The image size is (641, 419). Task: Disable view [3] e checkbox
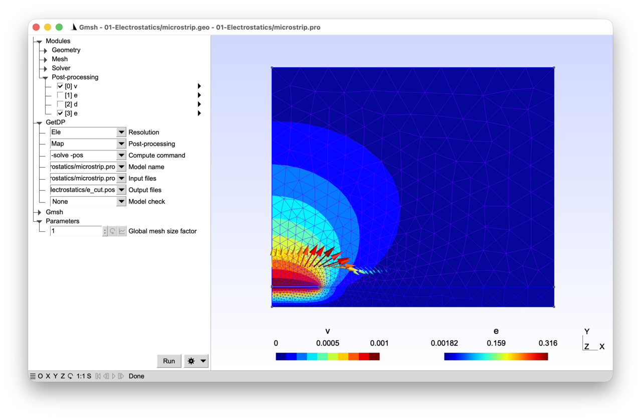pyautogui.click(x=60, y=113)
